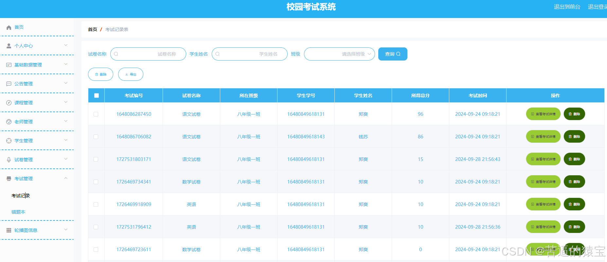The width and height of the screenshot is (607, 262).
Task: Click student ID 16480849618143
Action: (306, 137)
